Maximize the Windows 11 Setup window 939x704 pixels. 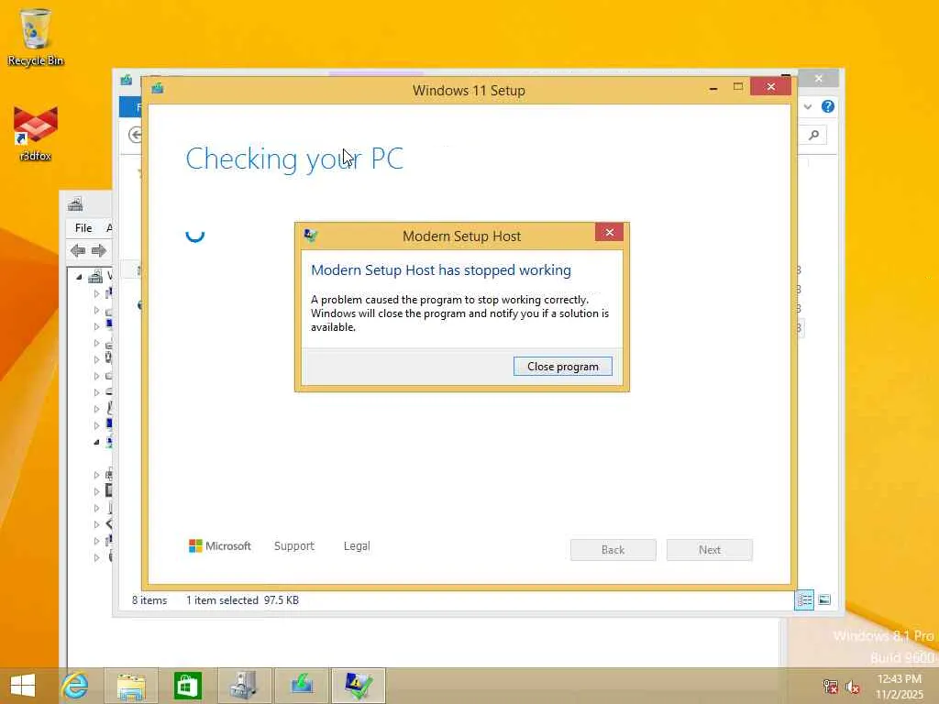[x=738, y=87]
